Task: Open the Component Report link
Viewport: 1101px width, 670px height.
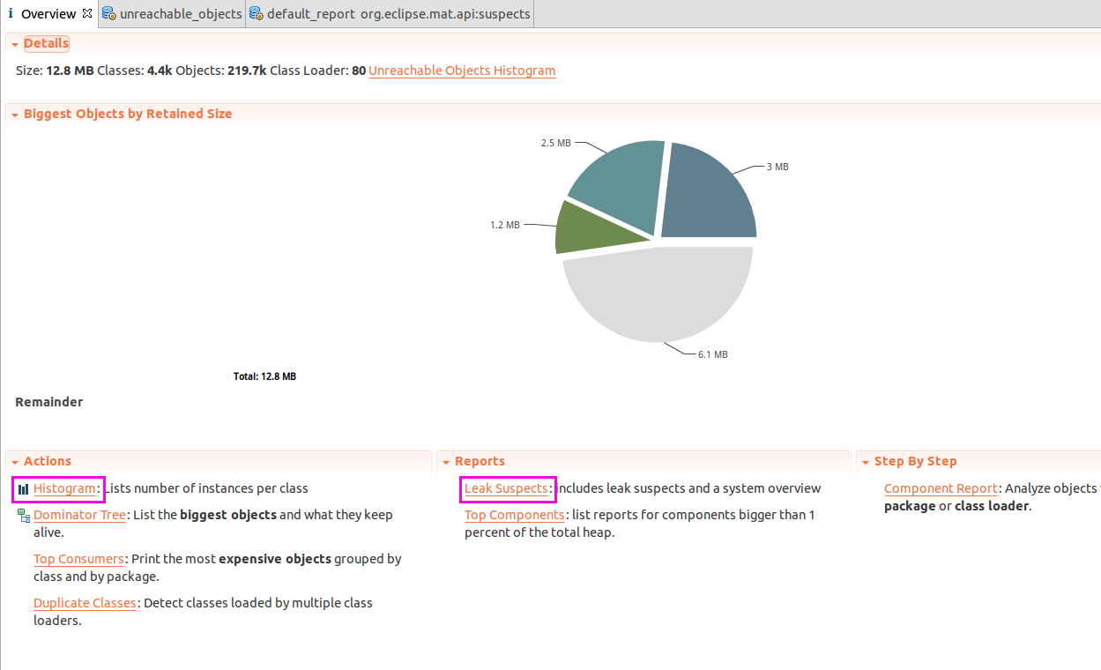Action: click(x=941, y=488)
